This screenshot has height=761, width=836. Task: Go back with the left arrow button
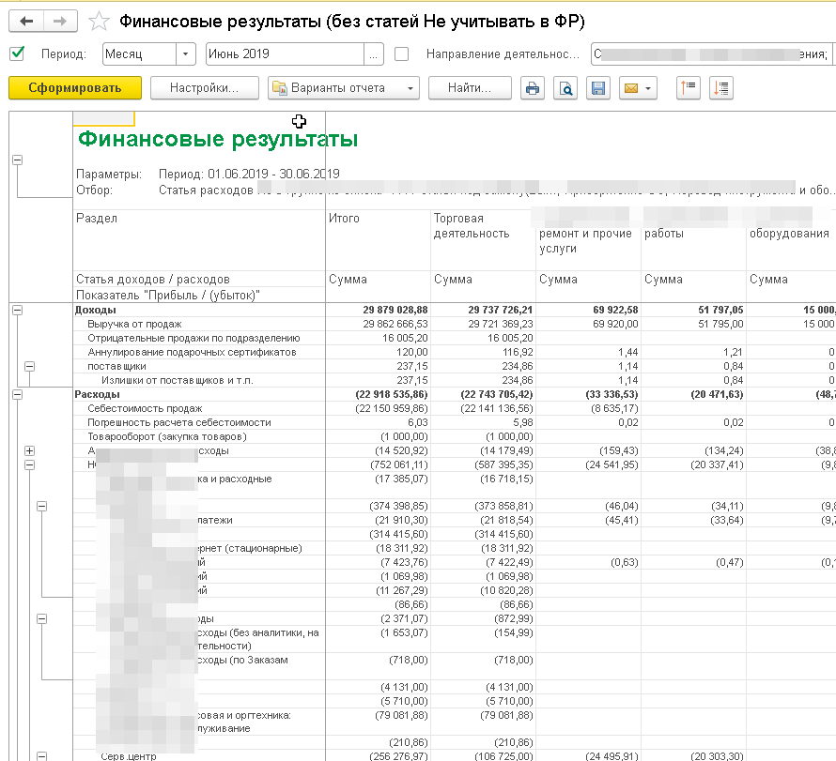26,22
